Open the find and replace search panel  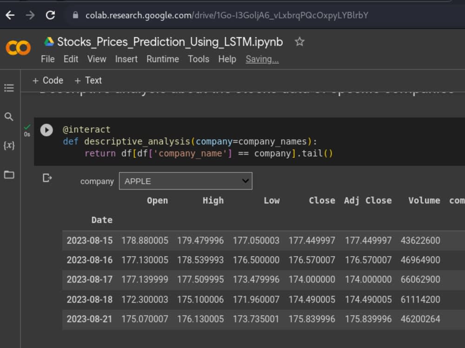point(8,117)
